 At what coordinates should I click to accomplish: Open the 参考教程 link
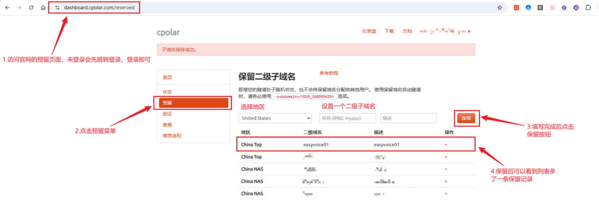point(329,73)
